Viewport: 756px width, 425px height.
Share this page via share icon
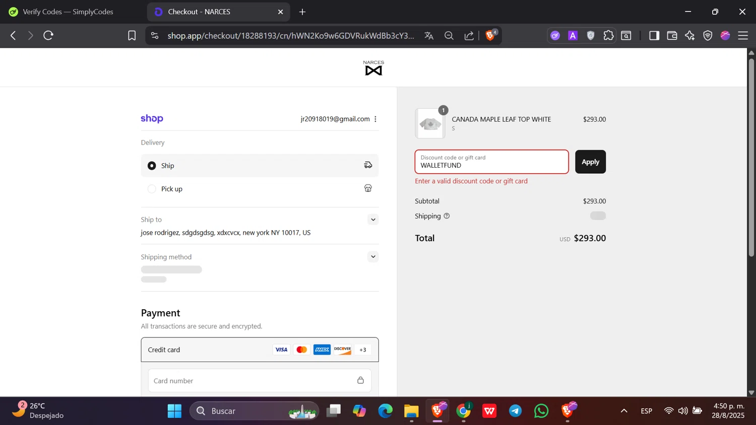pos(469,36)
